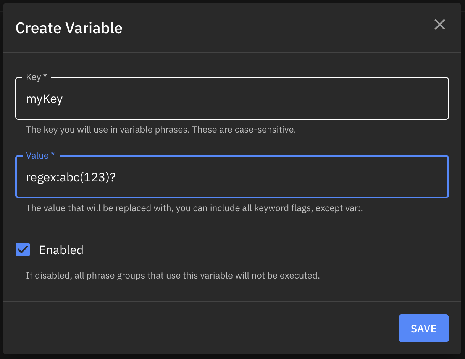Click the blue checkmark inside Enabled box
This screenshot has width=465, height=359.
click(23, 250)
